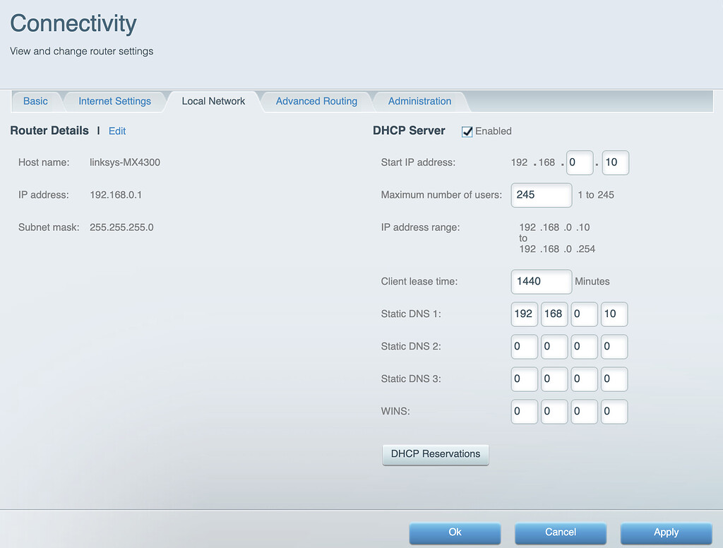
Task: Click the Start IP address last octet field
Action: point(615,162)
